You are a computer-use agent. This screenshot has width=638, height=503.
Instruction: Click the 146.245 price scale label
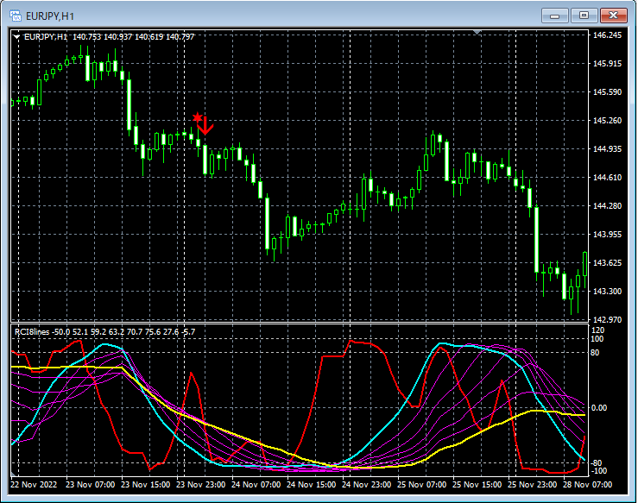[607, 35]
